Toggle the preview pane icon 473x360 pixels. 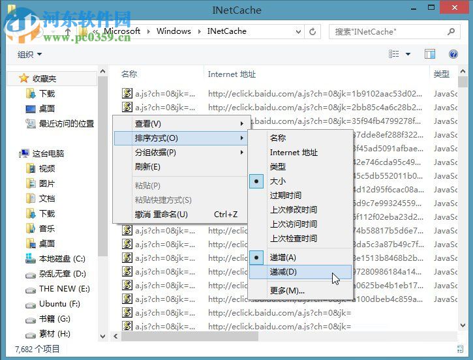tap(430, 54)
